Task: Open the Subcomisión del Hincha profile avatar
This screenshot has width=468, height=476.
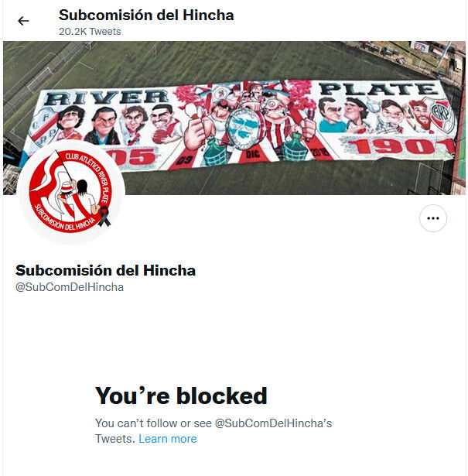Action: (71, 192)
